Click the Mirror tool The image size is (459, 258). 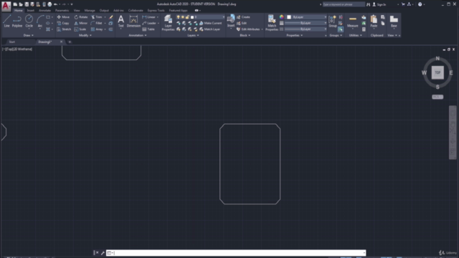pyautogui.click(x=81, y=23)
